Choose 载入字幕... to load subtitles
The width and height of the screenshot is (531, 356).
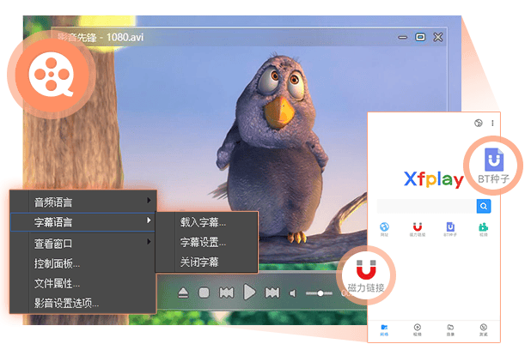pyautogui.click(x=203, y=222)
